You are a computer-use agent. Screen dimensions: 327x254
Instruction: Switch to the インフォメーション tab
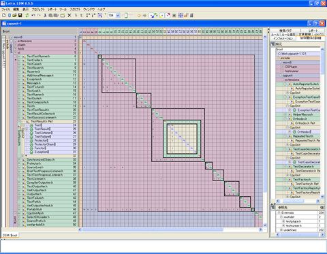tap(283, 39)
